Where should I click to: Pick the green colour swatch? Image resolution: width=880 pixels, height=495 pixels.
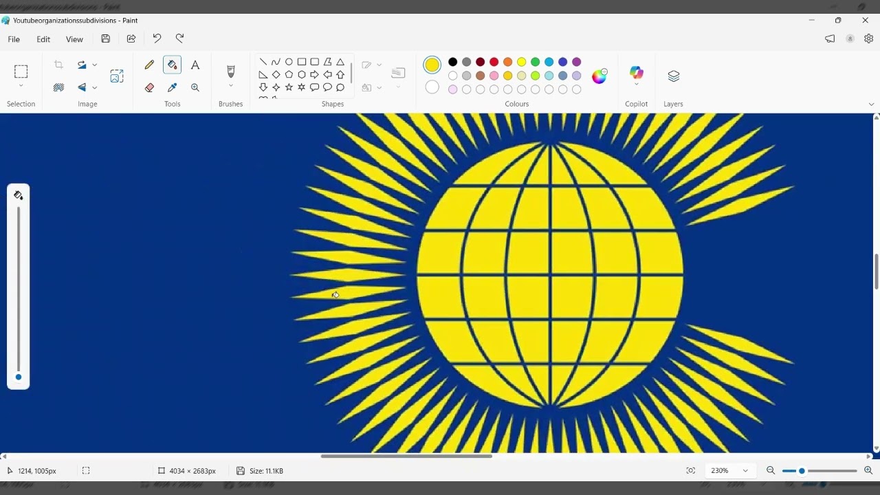click(x=536, y=62)
